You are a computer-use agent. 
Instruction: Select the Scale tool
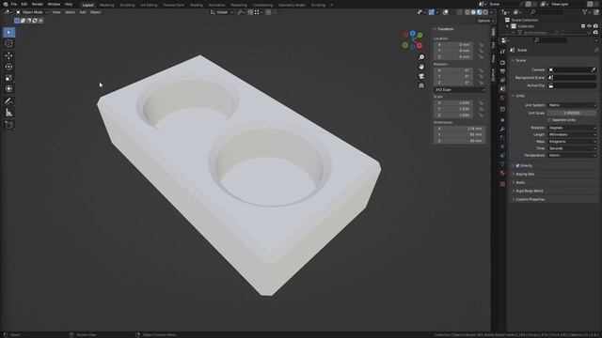click(x=8, y=78)
